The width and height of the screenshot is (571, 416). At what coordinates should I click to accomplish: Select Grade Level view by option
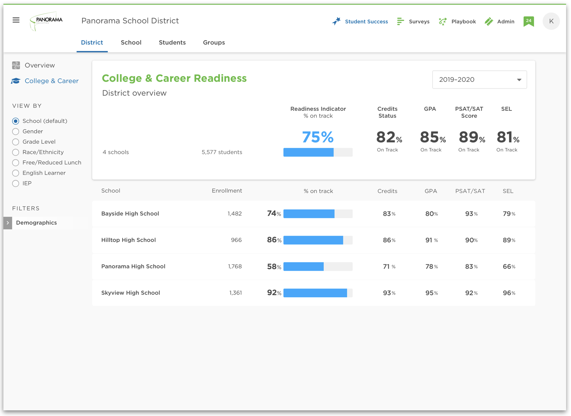point(16,142)
